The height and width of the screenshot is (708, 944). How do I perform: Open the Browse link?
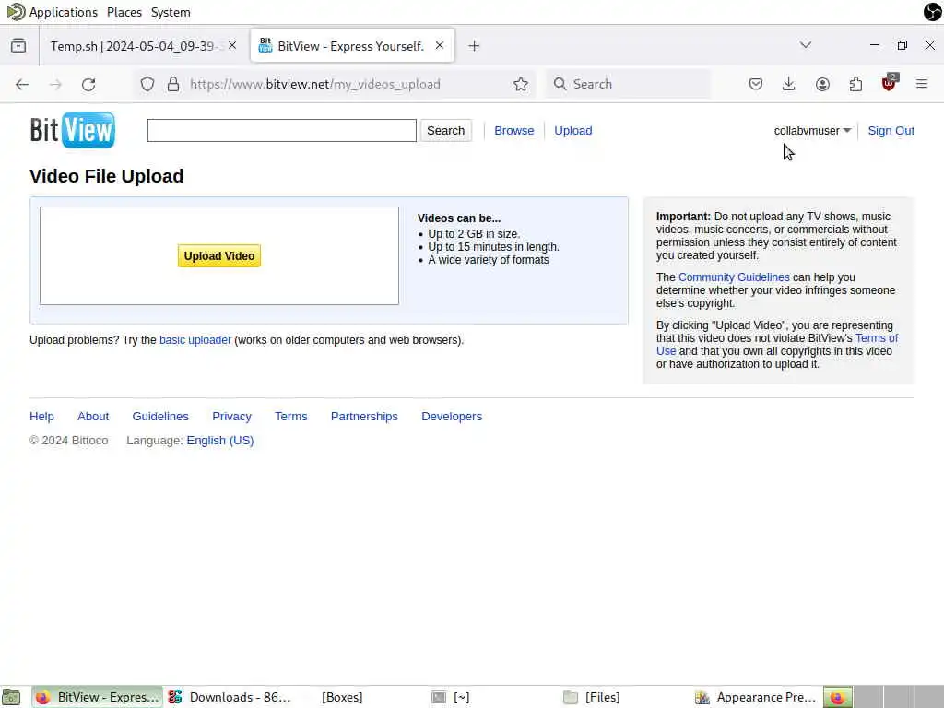[x=514, y=131]
